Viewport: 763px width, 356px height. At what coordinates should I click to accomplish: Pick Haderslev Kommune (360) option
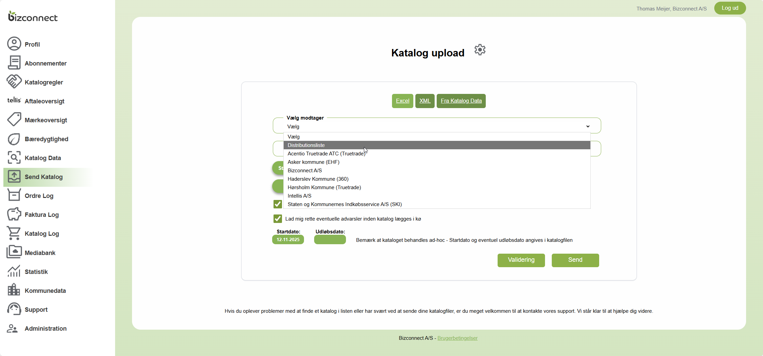tap(437, 179)
